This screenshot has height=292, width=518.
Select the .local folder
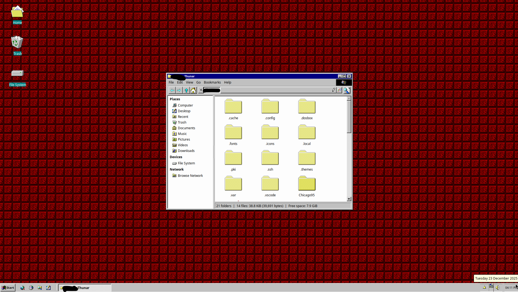[x=307, y=135]
